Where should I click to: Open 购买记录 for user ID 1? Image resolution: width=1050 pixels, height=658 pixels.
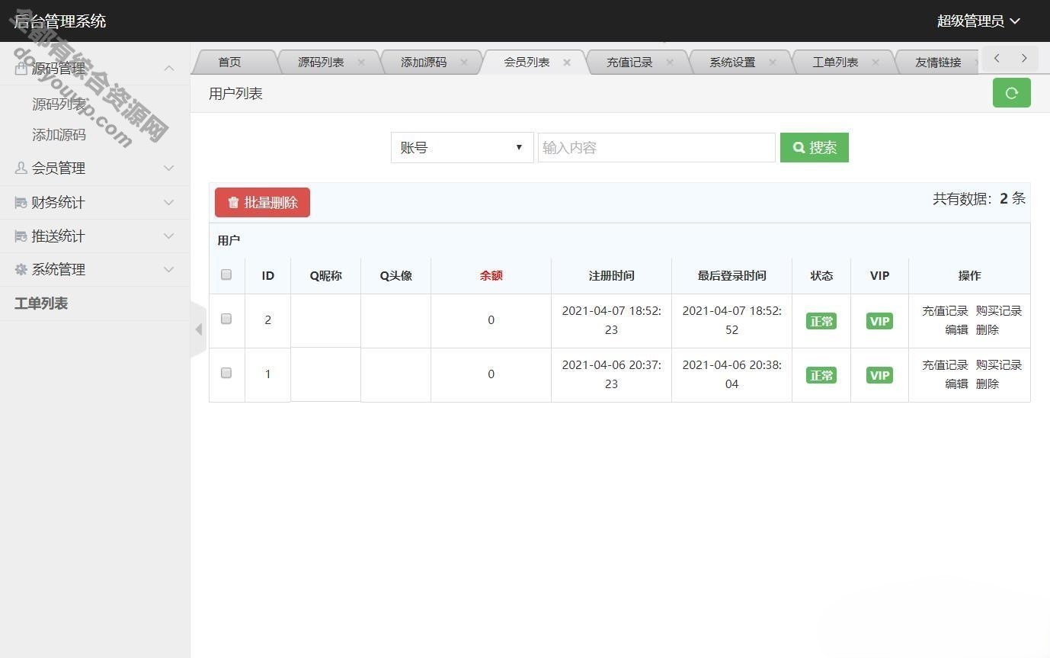point(999,364)
